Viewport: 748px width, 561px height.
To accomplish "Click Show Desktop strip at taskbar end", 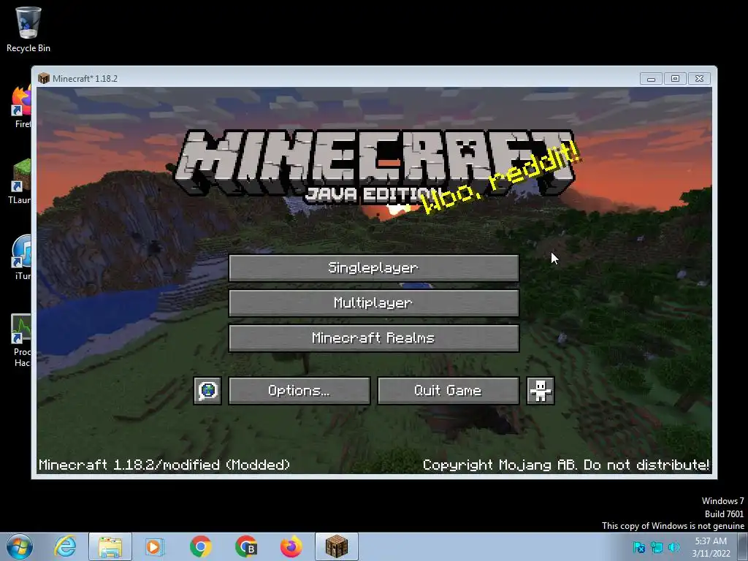I will pos(743,546).
